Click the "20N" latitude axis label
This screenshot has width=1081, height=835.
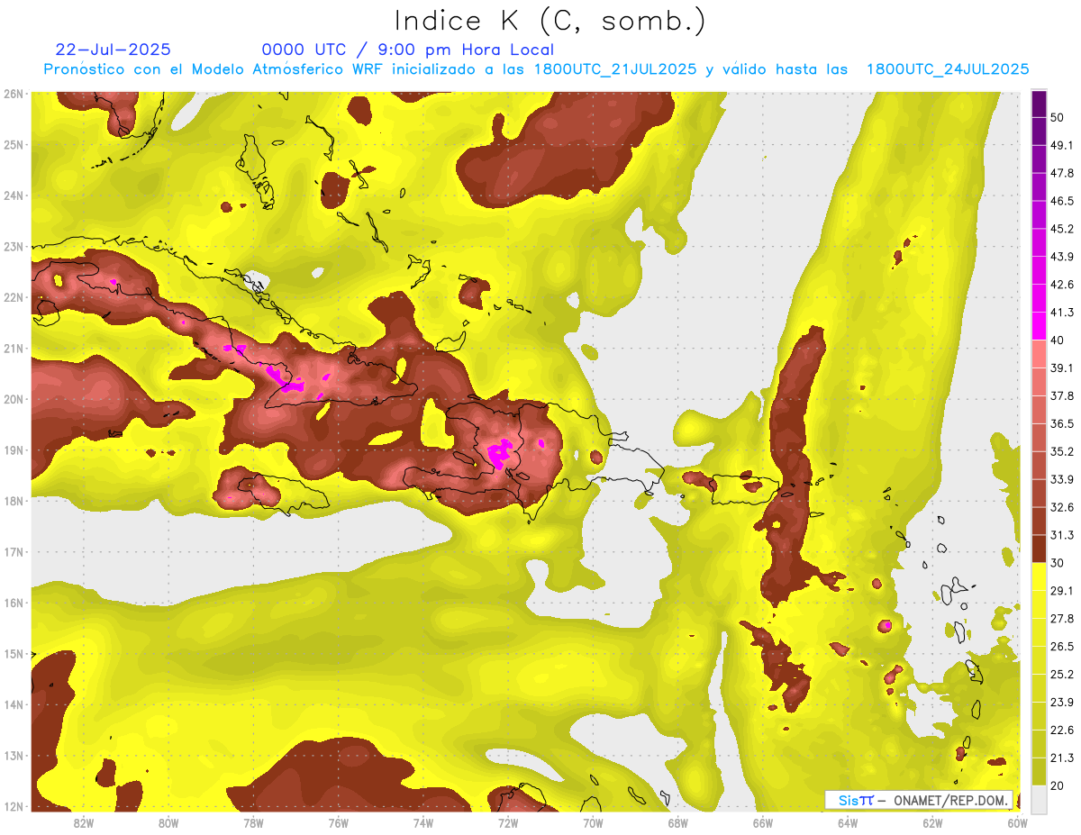click(x=14, y=399)
